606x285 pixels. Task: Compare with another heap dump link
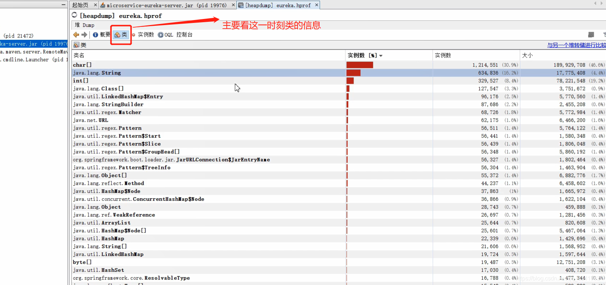576,45
